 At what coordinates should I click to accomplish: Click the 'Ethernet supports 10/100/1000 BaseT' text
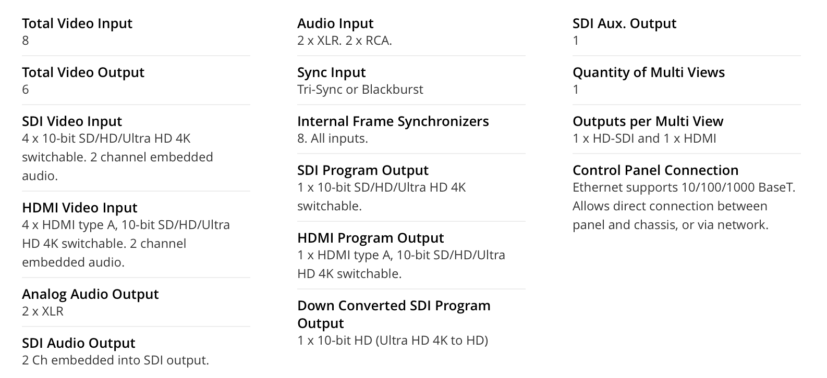[x=684, y=187]
